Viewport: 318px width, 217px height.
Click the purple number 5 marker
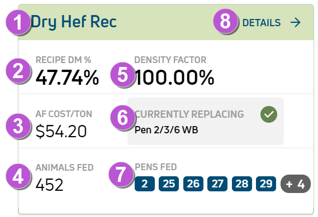(x=123, y=75)
